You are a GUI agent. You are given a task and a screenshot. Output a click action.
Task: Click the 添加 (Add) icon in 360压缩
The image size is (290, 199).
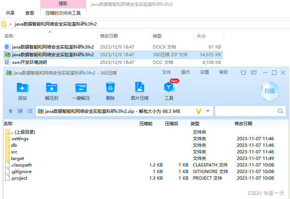pos(22,88)
